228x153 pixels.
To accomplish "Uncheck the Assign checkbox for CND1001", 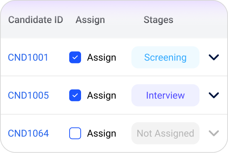I will (75, 58).
